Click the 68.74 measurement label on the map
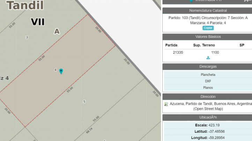The width and height of the screenshot is (252, 141). click(89, 131)
